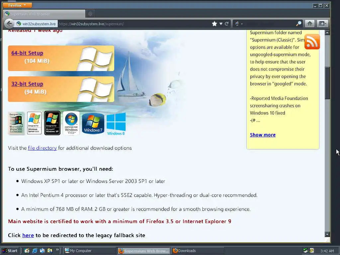
Task: Reload the page with the refresh icon
Action: [x=226, y=24]
